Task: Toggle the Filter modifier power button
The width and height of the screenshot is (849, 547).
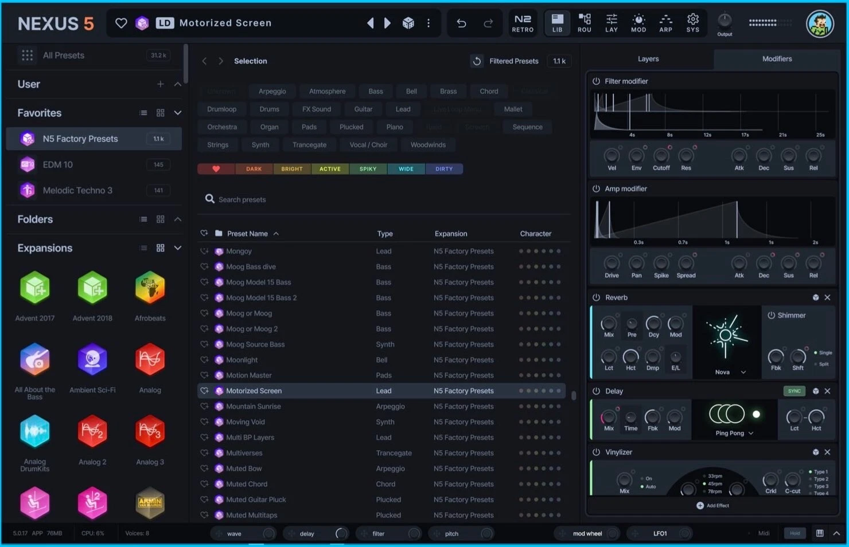Action: click(x=596, y=81)
